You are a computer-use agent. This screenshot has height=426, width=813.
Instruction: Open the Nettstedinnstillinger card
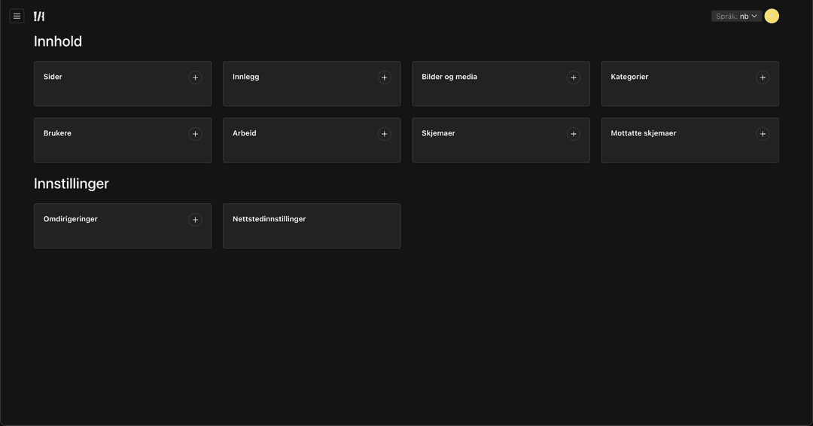point(312,226)
